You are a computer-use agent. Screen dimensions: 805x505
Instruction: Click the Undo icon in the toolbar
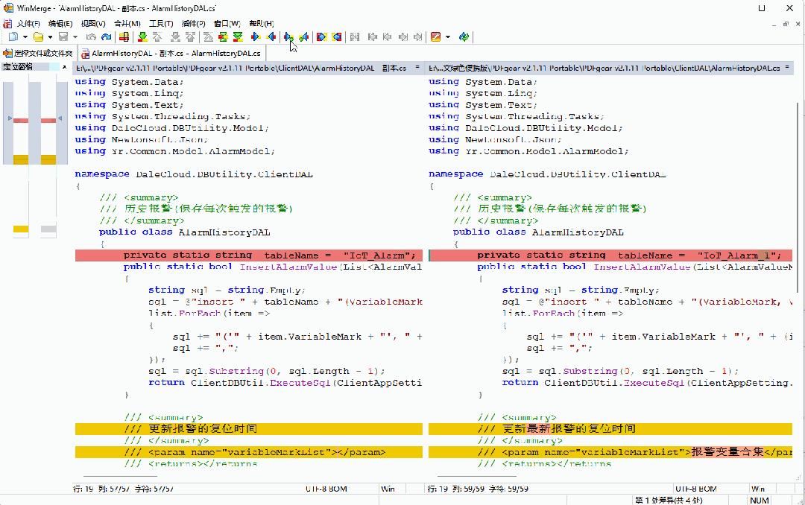(x=91, y=36)
